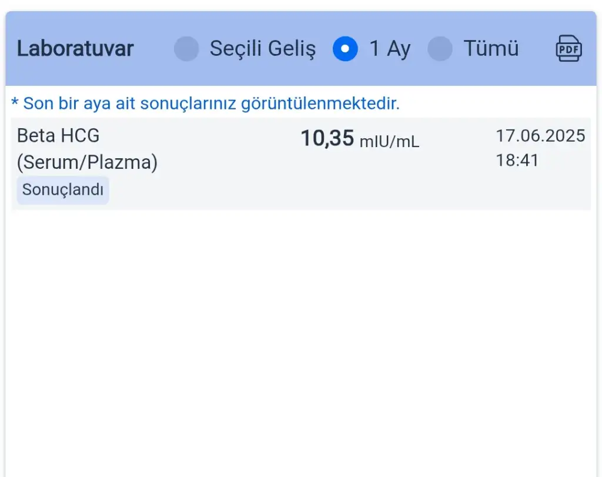602x477 pixels.
Task: Select the "Tümü" radio button
Action: click(440, 49)
